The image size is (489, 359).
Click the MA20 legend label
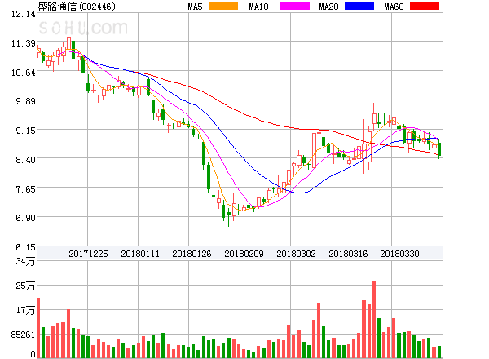click(328, 7)
